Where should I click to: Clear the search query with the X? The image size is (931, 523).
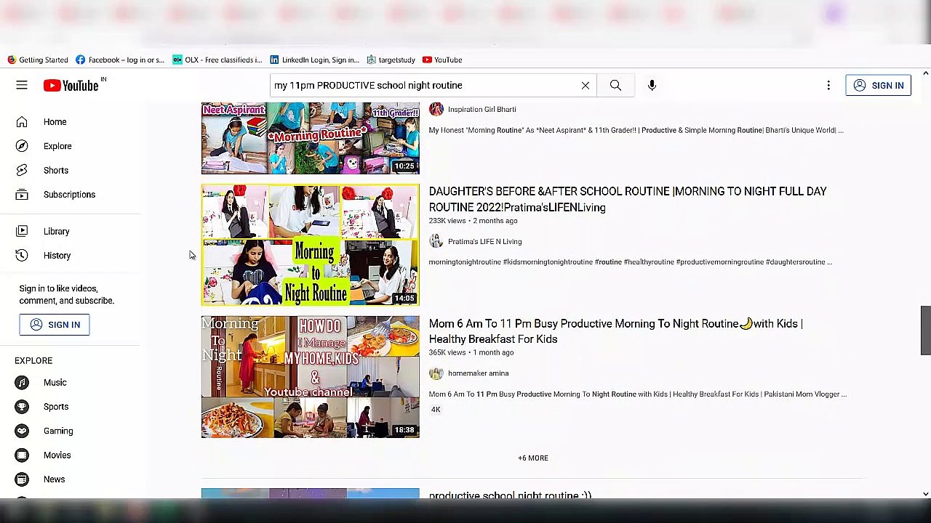[x=586, y=86]
